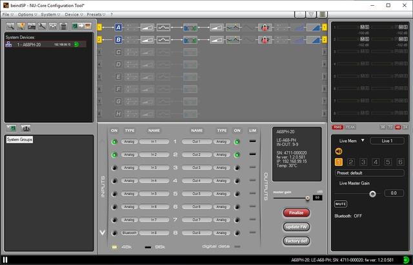Open input channel A block

pos(118,28)
